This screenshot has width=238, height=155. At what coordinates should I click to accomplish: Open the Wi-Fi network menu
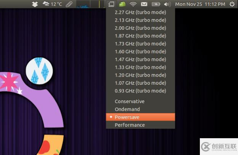pos(133,4)
